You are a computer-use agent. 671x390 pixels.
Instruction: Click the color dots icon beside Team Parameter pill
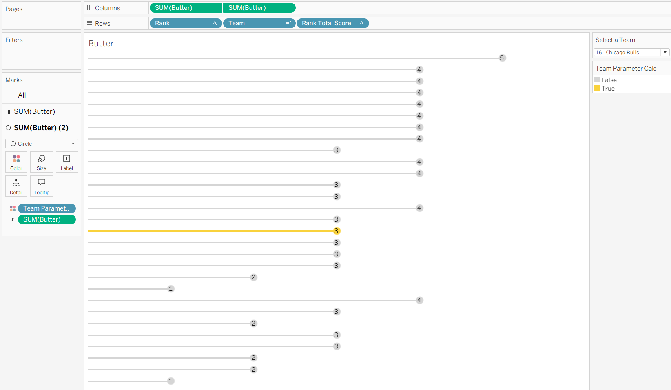click(13, 208)
